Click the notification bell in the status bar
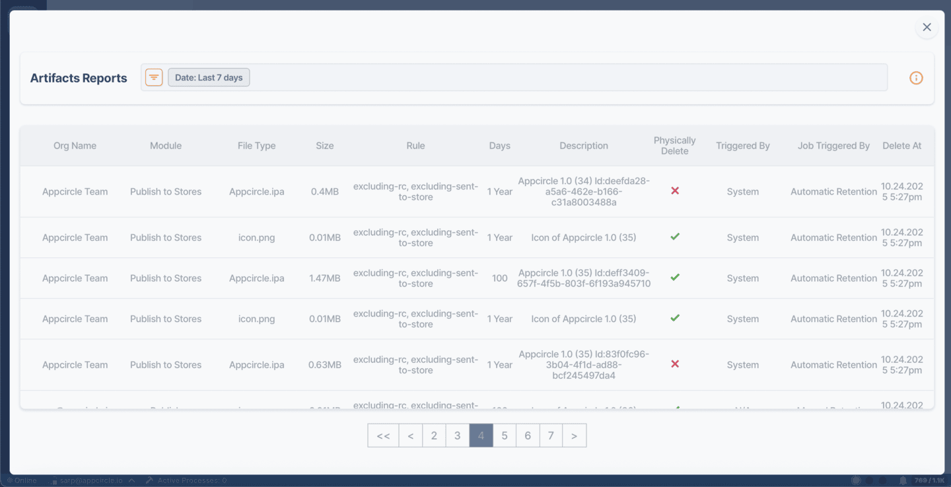 pyautogui.click(x=903, y=480)
